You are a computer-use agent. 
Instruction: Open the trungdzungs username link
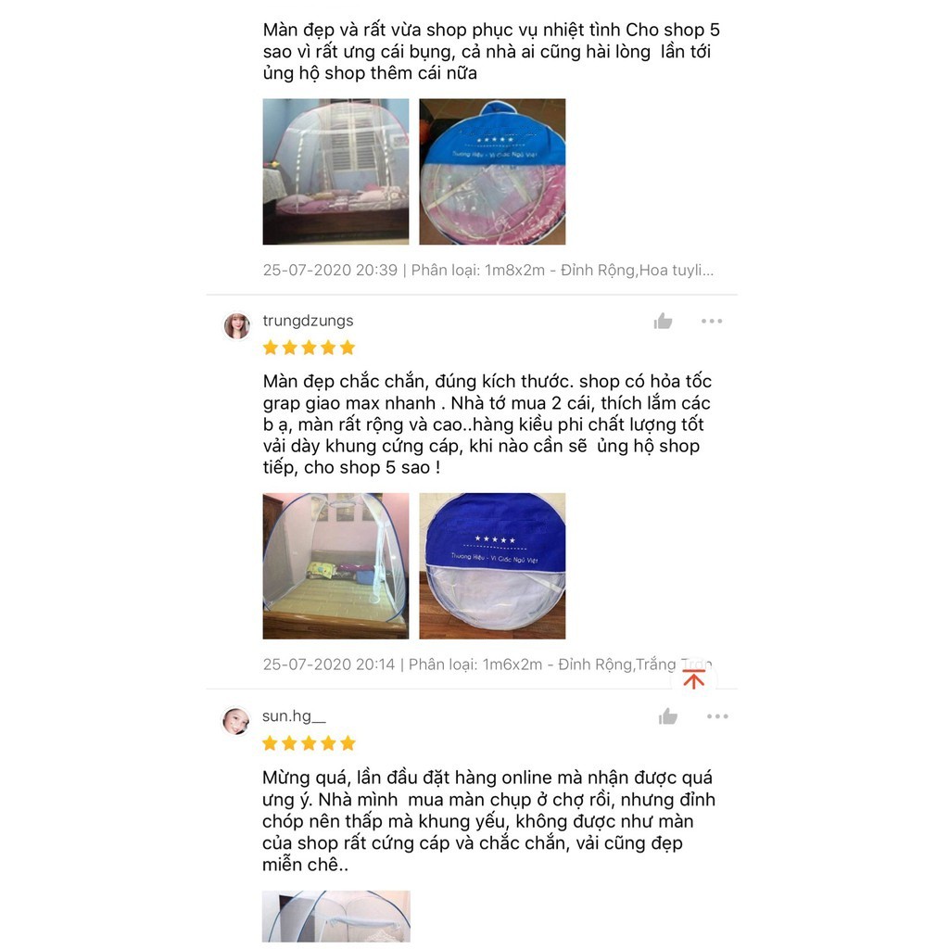(308, 321)
